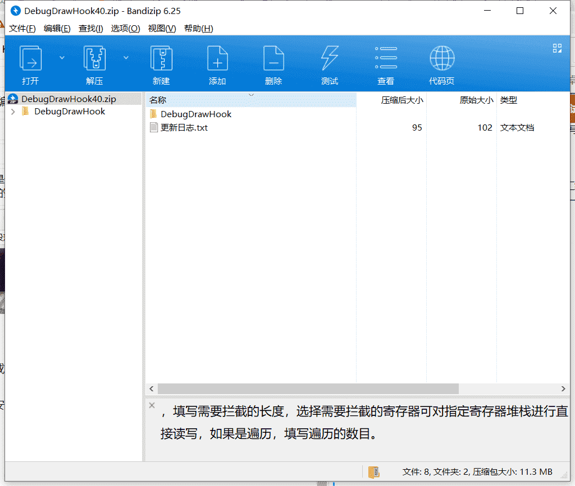
Task: Click the 文本文档 type cell
Action: 517,128
